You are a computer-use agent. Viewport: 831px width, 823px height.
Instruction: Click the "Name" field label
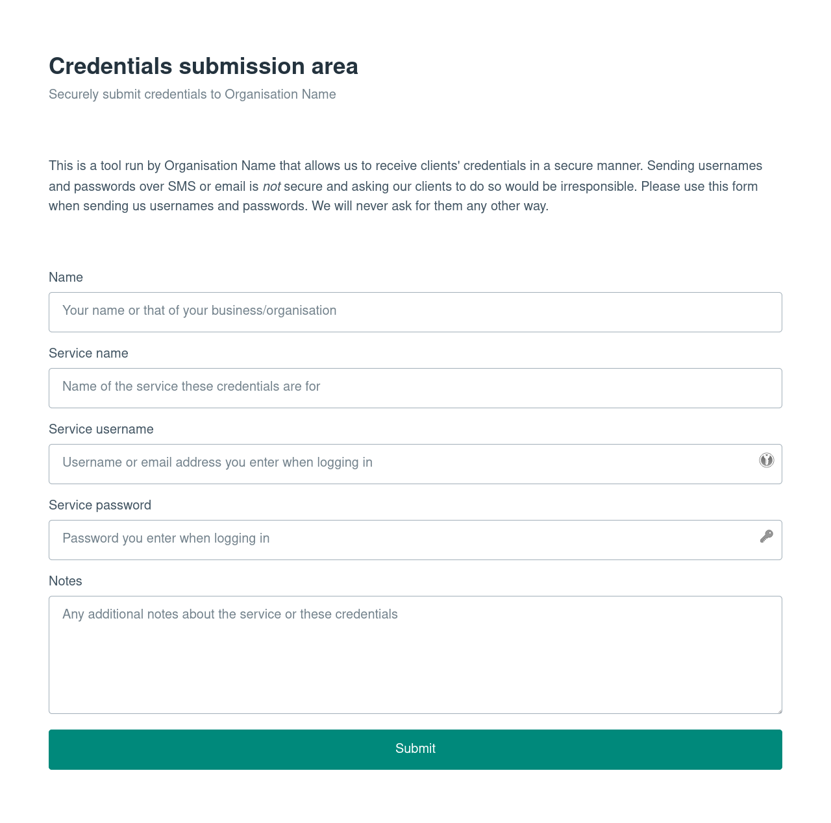pos(66,277)
